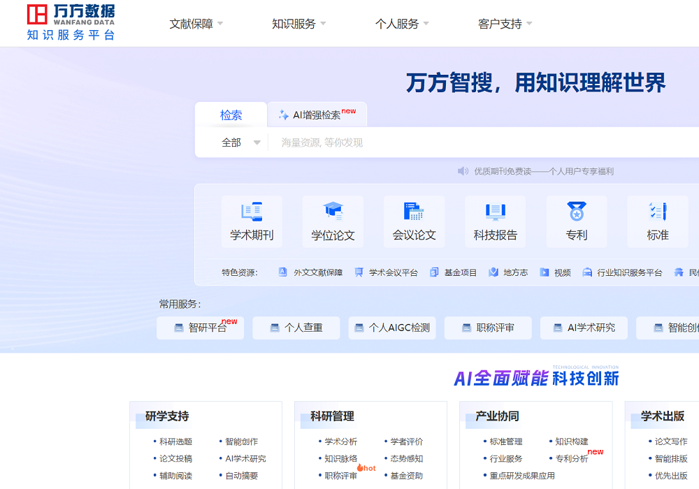Image resolution: width=699 pixels, height=489 pixels.
Task: Expand the 客户支持 dropdown
Action: 500,22
